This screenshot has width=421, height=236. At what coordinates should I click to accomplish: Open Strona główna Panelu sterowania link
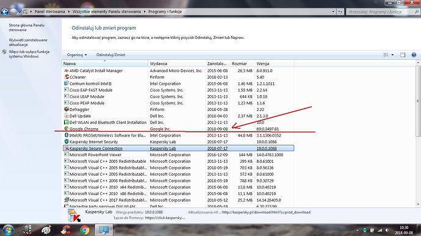(x=27, y=27)
